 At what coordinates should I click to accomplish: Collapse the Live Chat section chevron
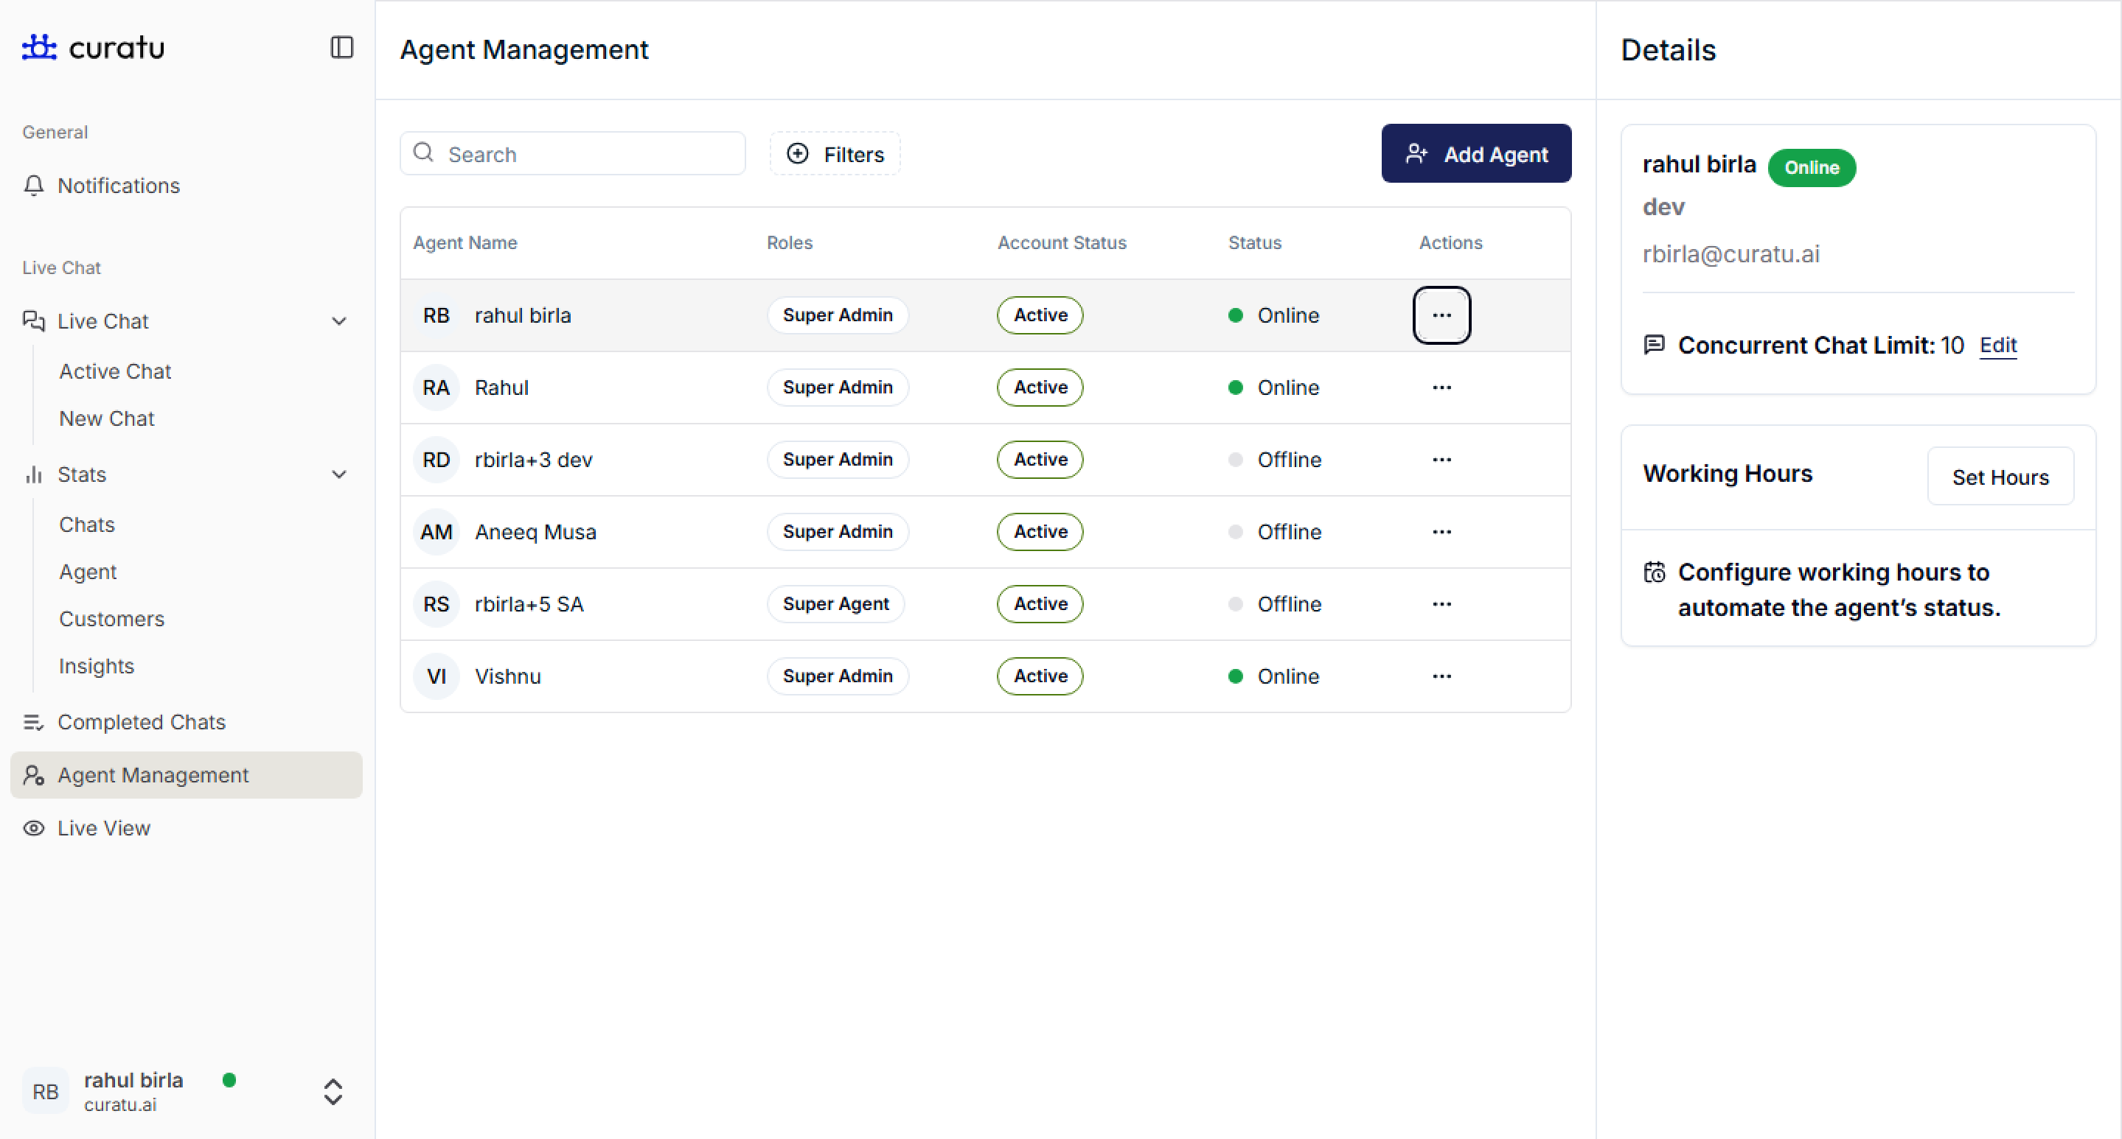[338, 321]
